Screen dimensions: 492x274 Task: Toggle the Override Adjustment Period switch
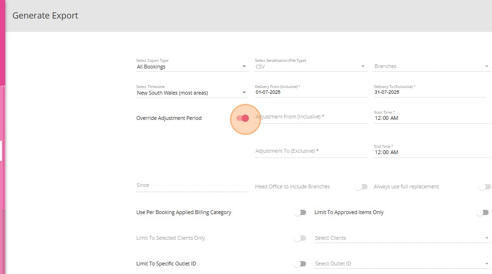(243, 118)
